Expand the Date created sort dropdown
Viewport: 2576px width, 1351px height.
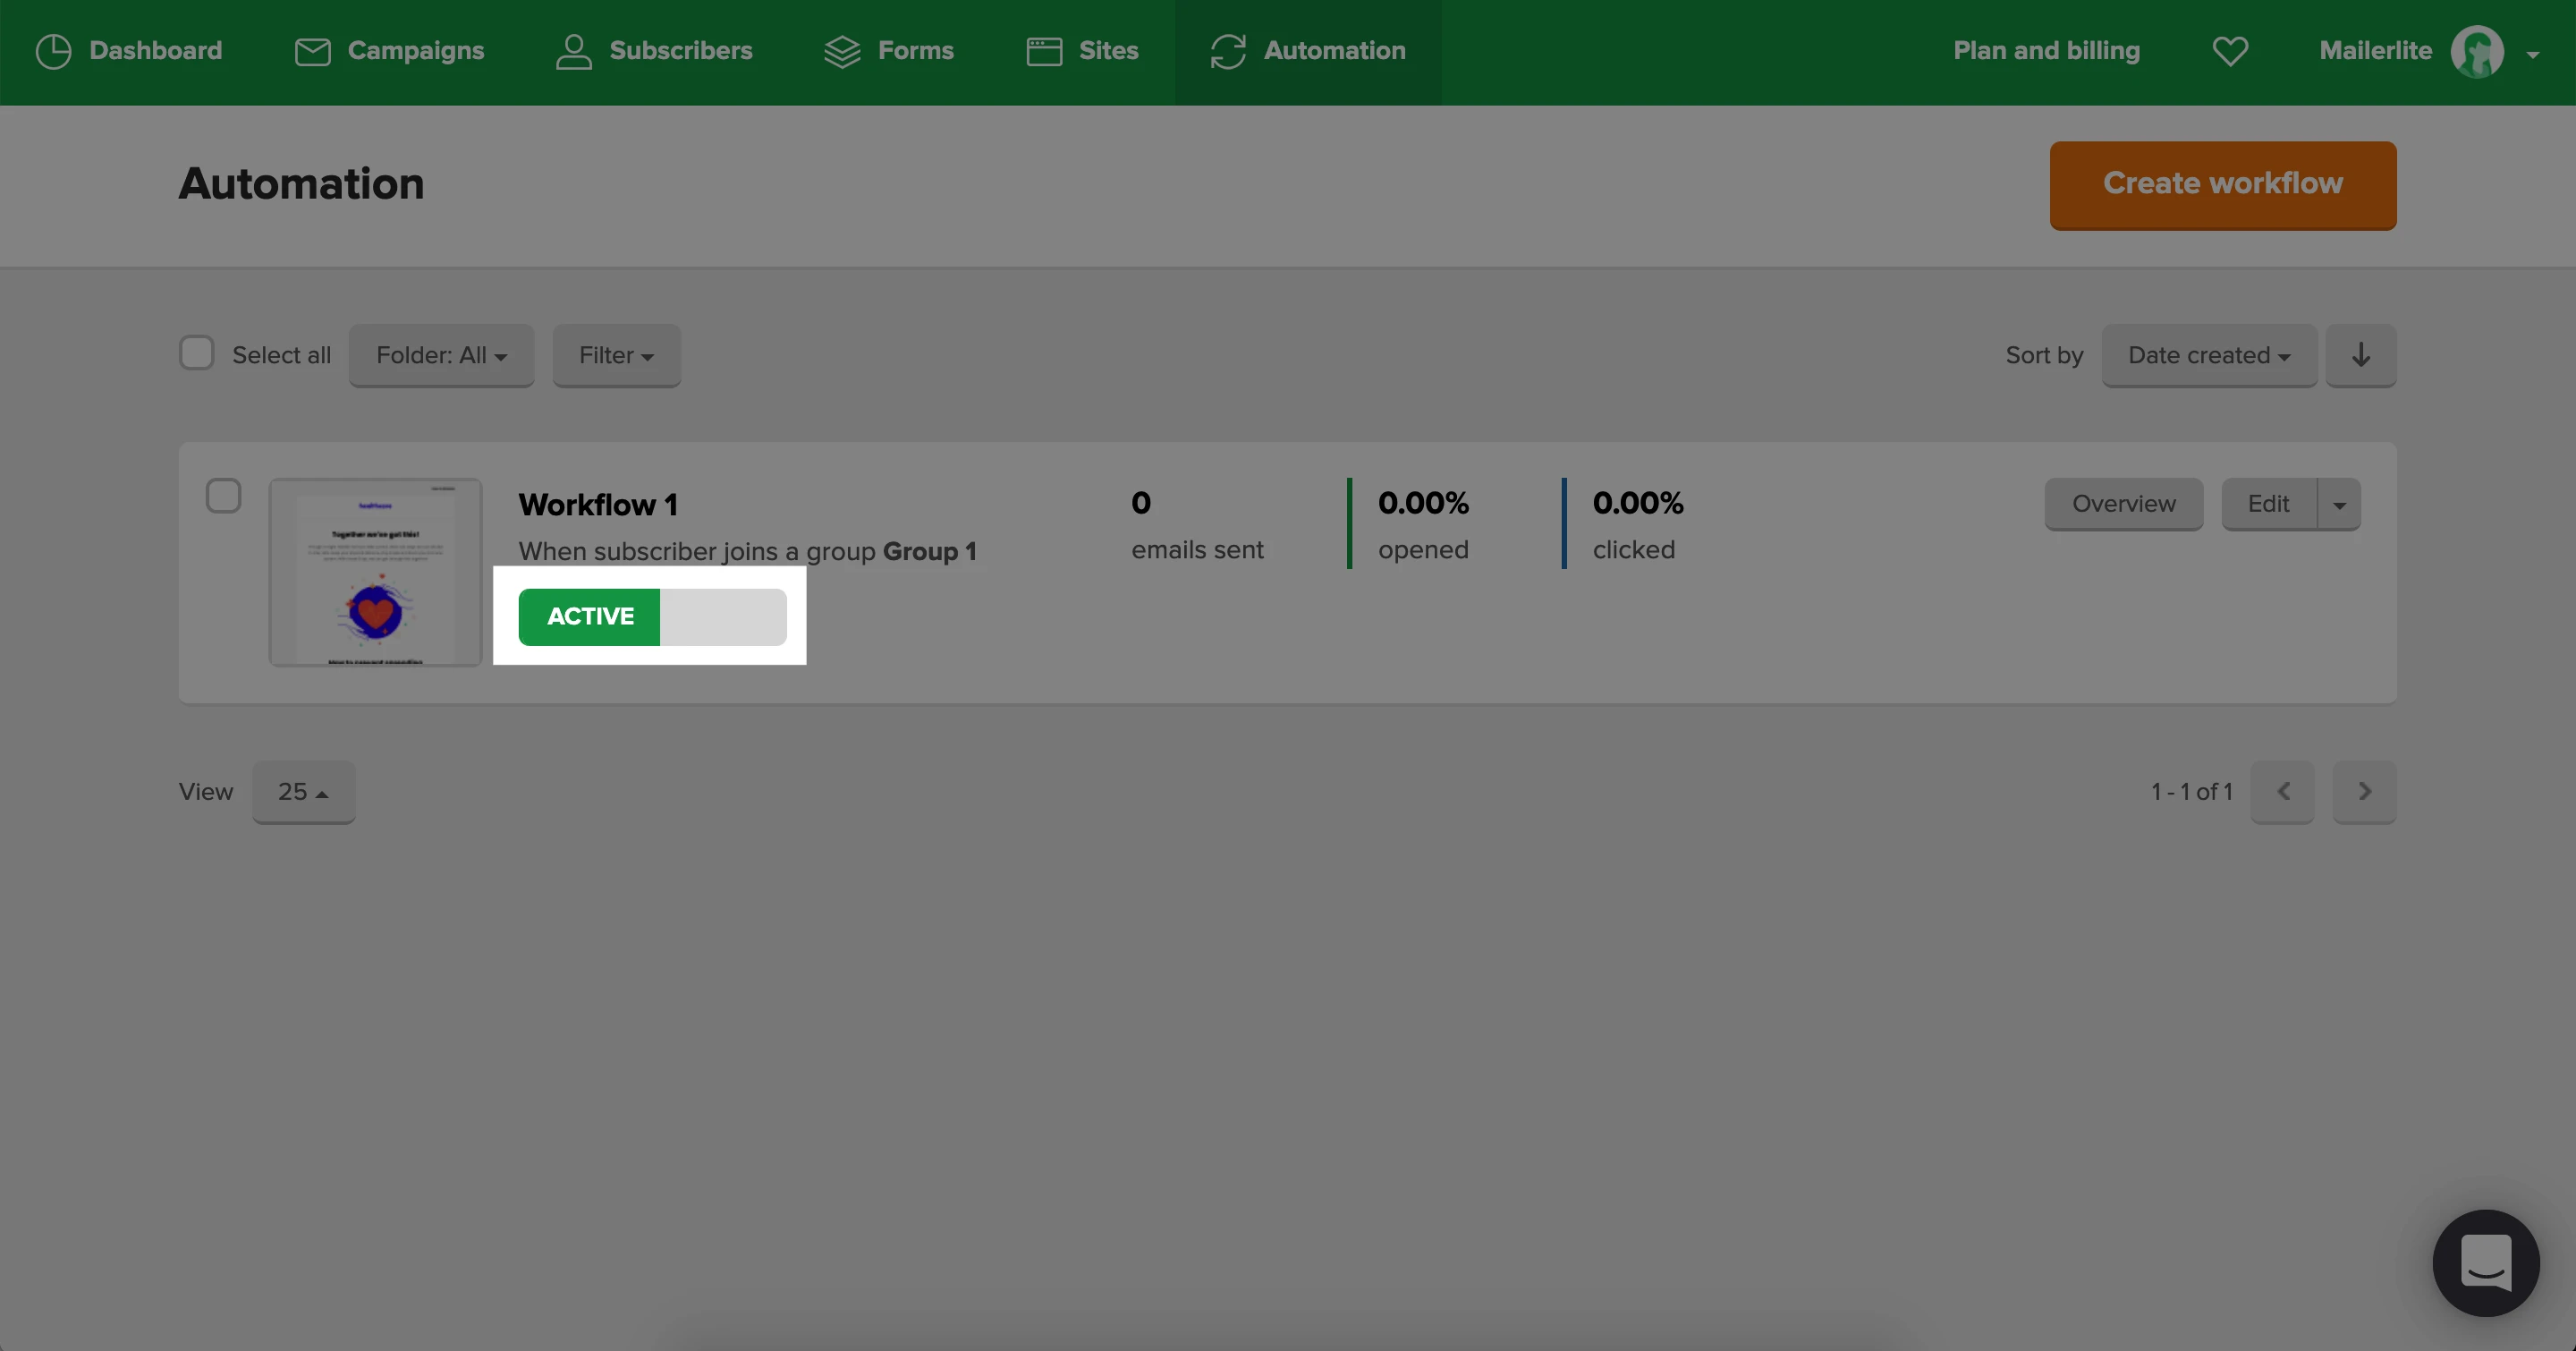(2208, 355)
